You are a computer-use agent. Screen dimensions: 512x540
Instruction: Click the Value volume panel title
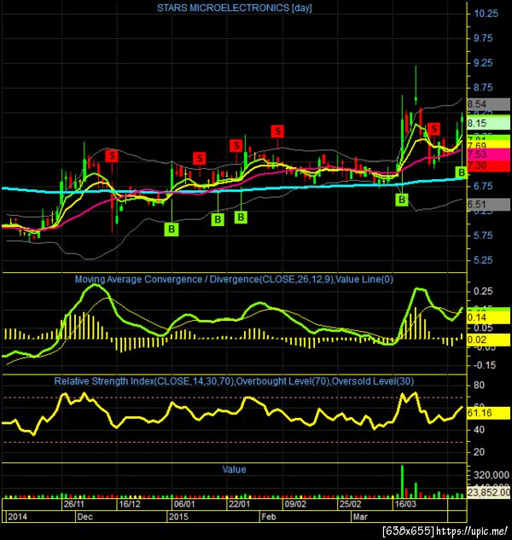[234, 469]
